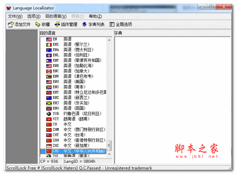236x174 pixels.
Task: Select 中文 (新加坡) row
Action: pyautogui.click(x=74, y=146)
